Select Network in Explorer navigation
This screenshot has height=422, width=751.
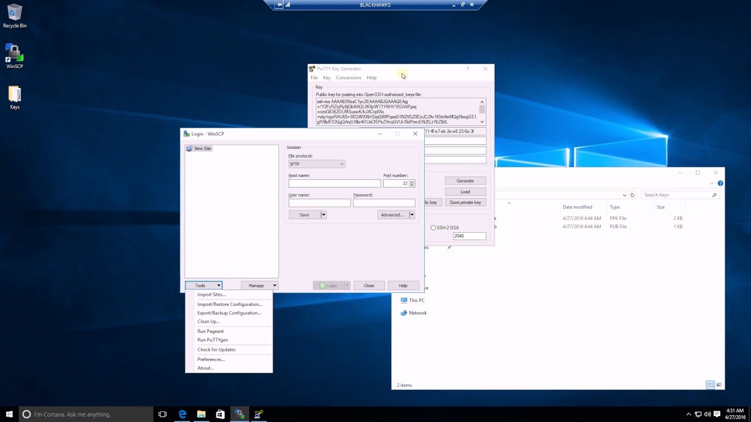coord(414,313)
